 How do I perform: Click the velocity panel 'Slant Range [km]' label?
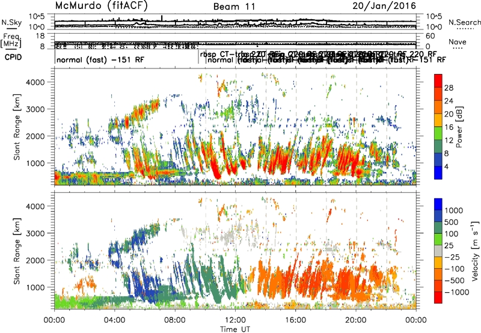click(x=17, y=251)
